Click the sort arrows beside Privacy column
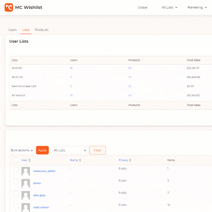Image resolution: width=212 pixels, height=212 pixels. (x=130, y=160)
